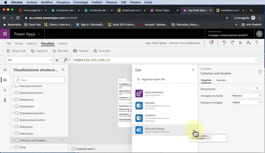
Task: Switch to the Inserisci ribbon tab
Action: pyautogui.click(x=32, y=44)
